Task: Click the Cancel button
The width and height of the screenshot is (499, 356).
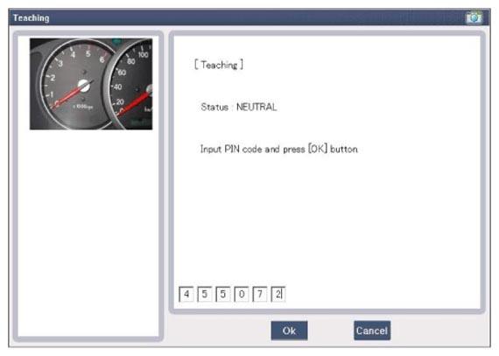Action: (372, 331)
